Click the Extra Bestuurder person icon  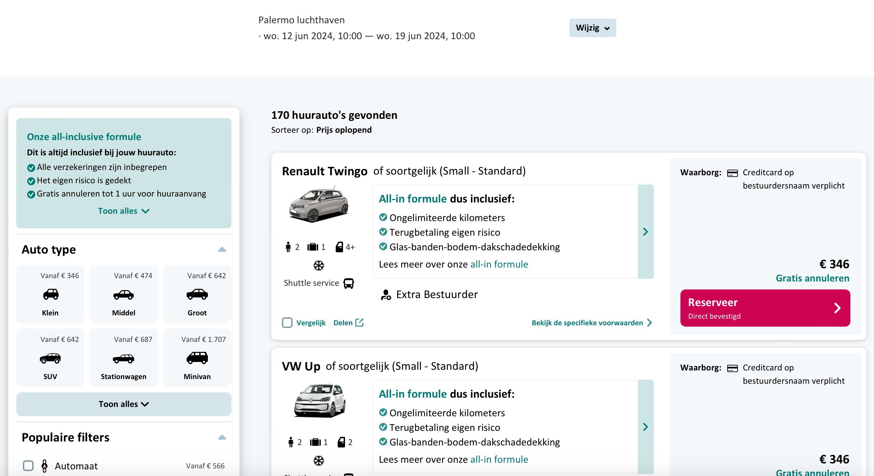point(386,295)
